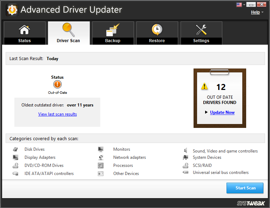Click 'Sound, Video and game controllers' text
This screenshot has width=270, height=208.
coord(225,151)
